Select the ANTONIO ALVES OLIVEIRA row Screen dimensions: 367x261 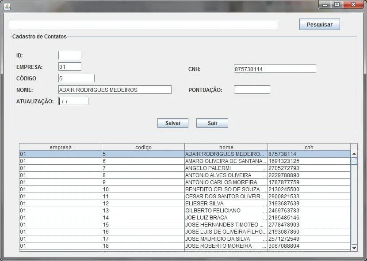pyautogui.click(x=185, y=175)
